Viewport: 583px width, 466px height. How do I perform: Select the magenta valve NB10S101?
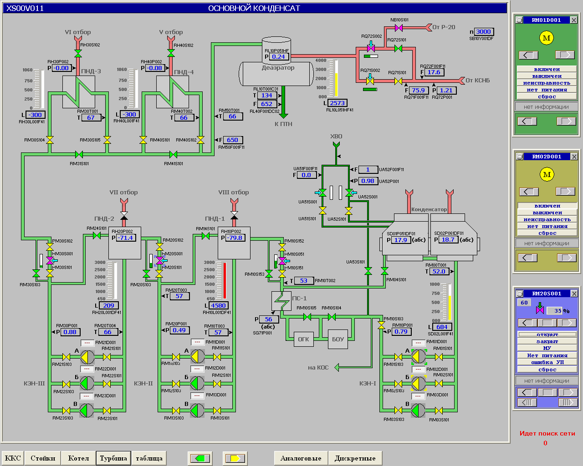[399, 28]
